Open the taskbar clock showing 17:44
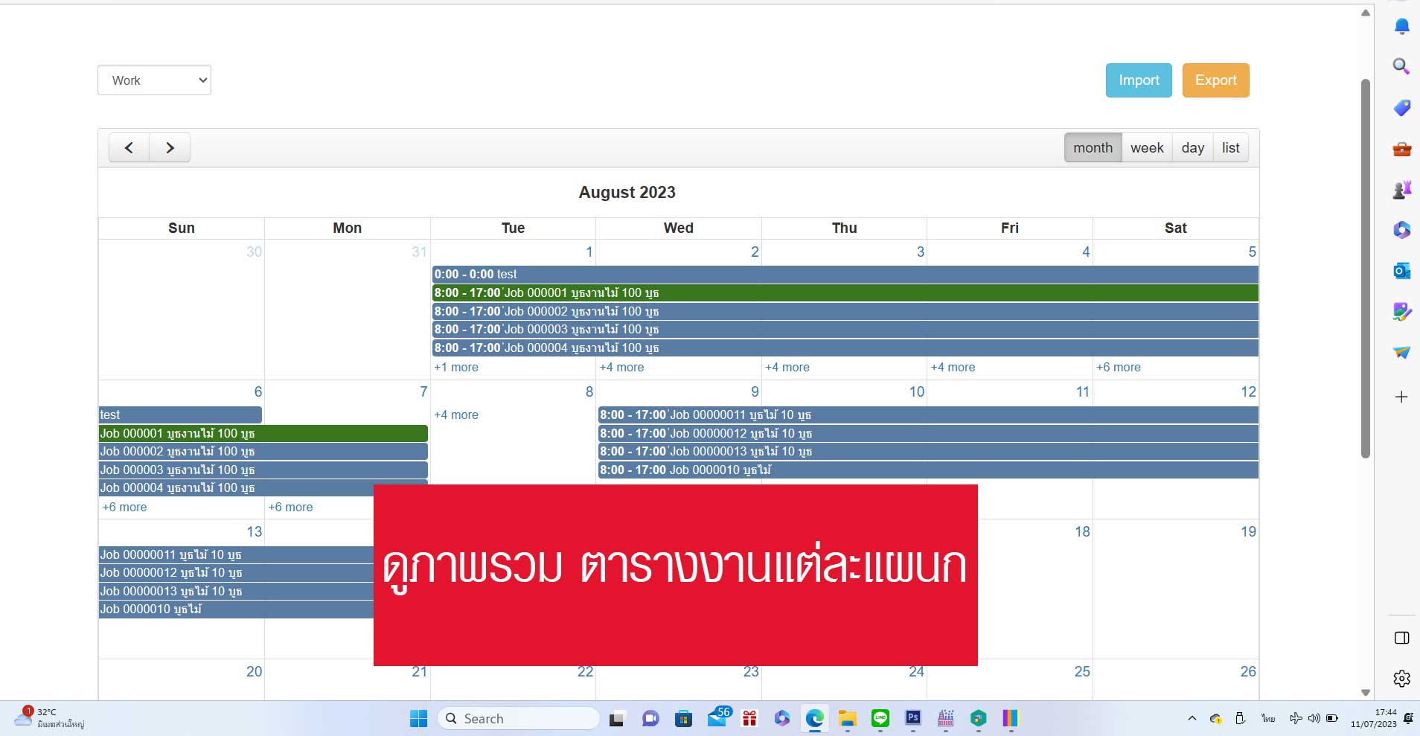The width and height of the screenshot is (1420, 736). (1374, 718)
